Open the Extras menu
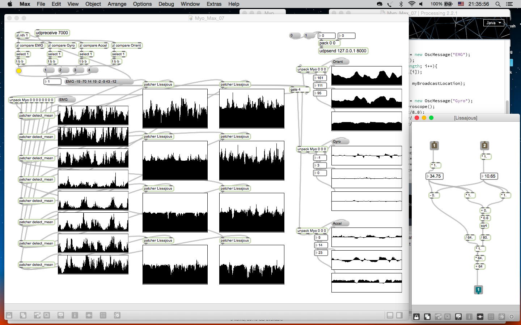 point(214,4)
